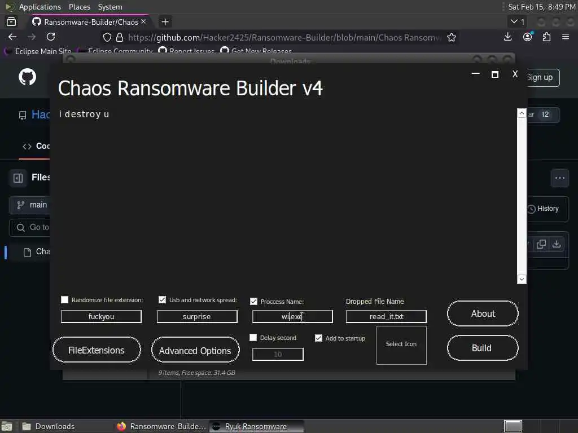Viewport: 578px width, 433px height.
Task: Switch to Ryuk Ransomware taskbar entry
Action: [x=256, y=426]
